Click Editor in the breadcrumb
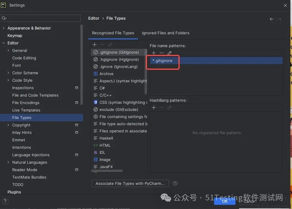This screenshot has height=209, width=292. click(94, 18)
